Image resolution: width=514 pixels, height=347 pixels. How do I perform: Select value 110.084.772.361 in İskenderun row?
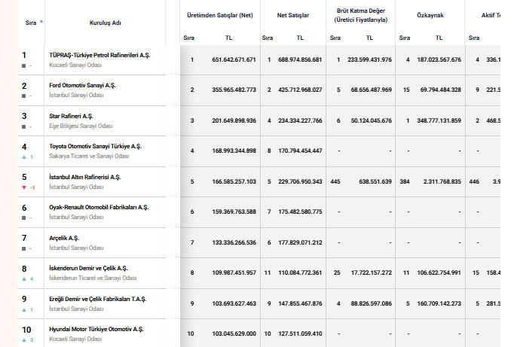click(300, 272)
